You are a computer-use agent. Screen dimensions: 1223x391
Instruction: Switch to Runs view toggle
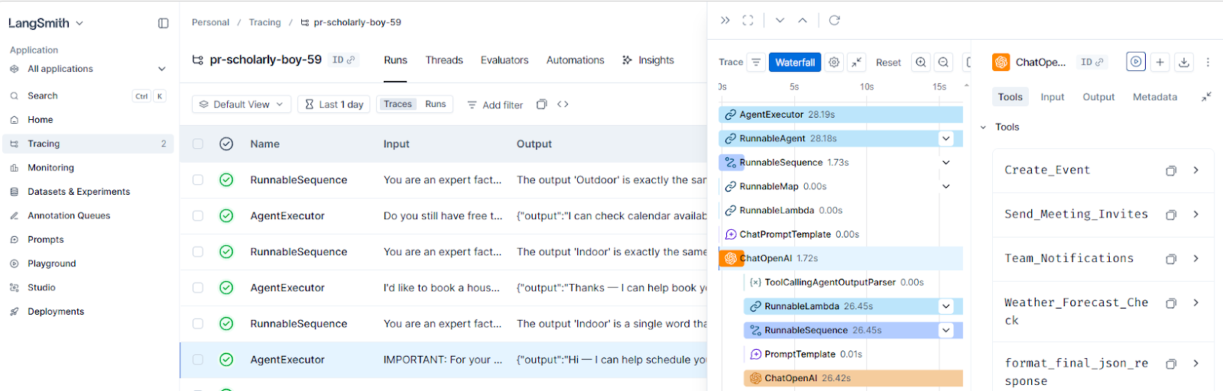436,104
